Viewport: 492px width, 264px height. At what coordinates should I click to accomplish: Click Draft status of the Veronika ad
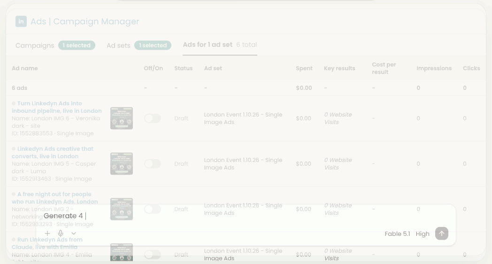coord(181,118)
